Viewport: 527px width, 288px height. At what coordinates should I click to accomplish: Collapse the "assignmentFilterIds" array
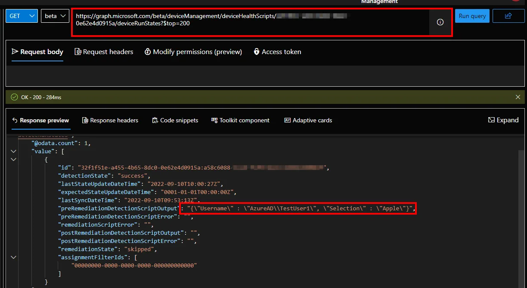(x=13, y=257)
